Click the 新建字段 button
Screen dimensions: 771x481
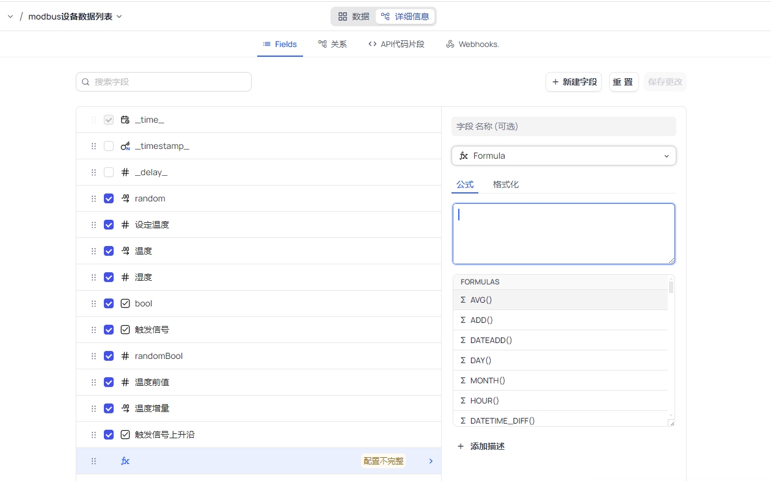point(573,82)
